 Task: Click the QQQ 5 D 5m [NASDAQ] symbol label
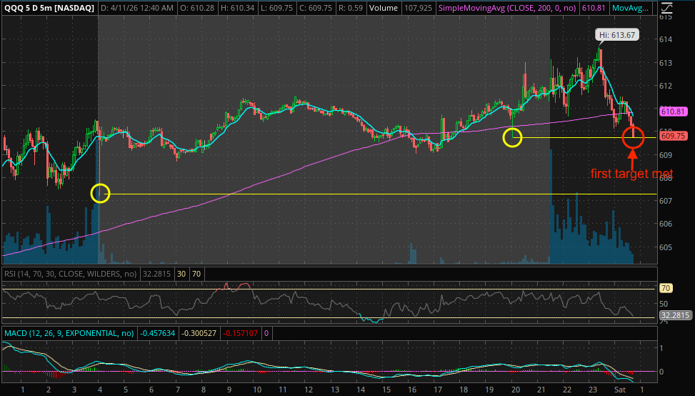tap(49, 8)
